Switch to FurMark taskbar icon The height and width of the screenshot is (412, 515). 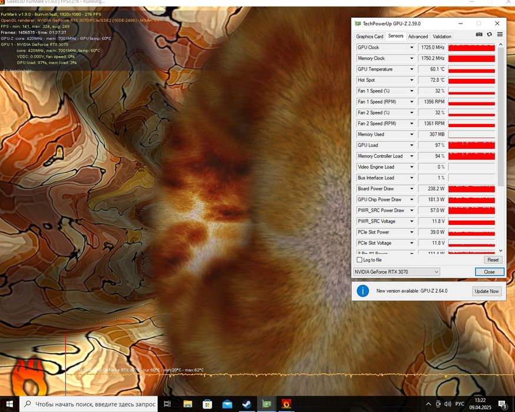pyautogui.click(x=286, y=404)
